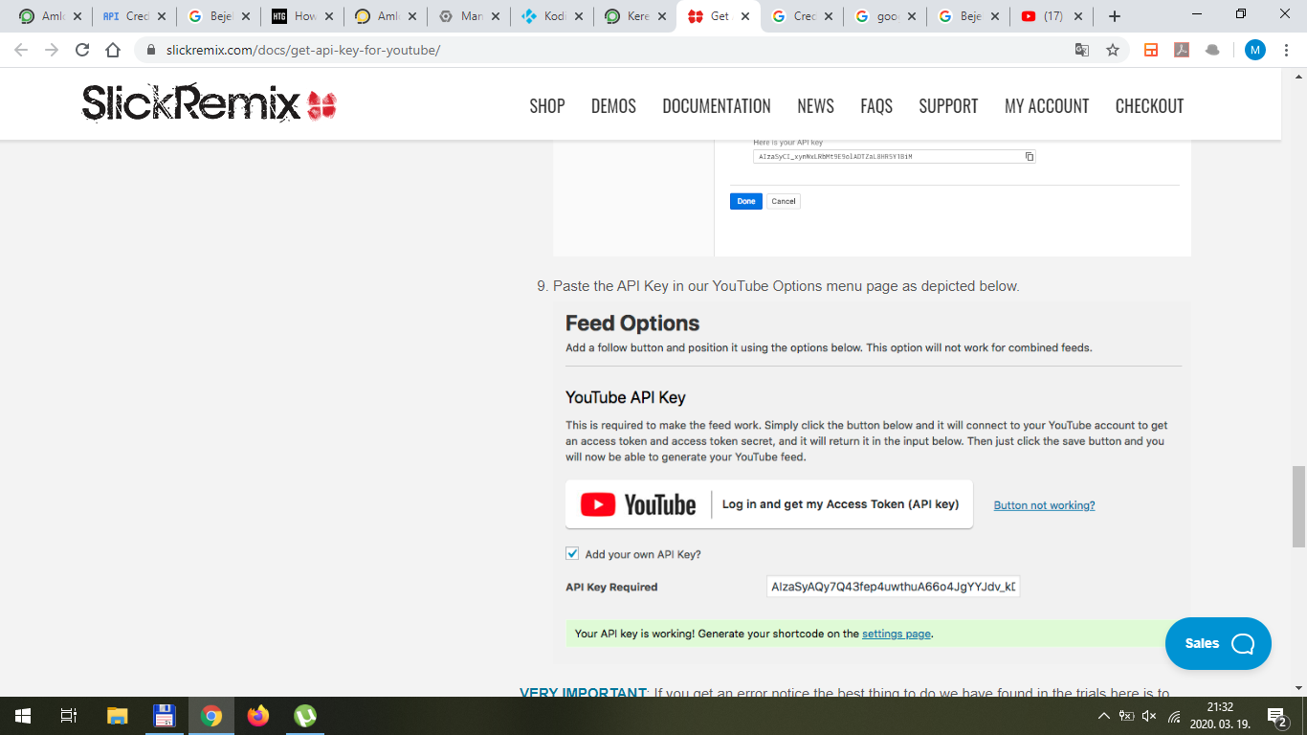The width and height of the screenshot is (1307, 735).
Task: Open the NEWS menu item
Action: (x=815, y=106)
